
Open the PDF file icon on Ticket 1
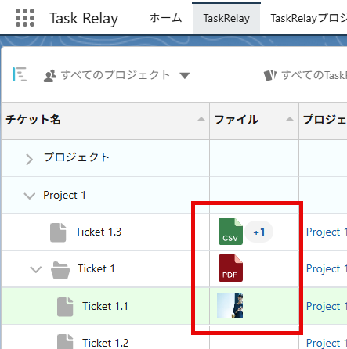click(x=230, y=268)
